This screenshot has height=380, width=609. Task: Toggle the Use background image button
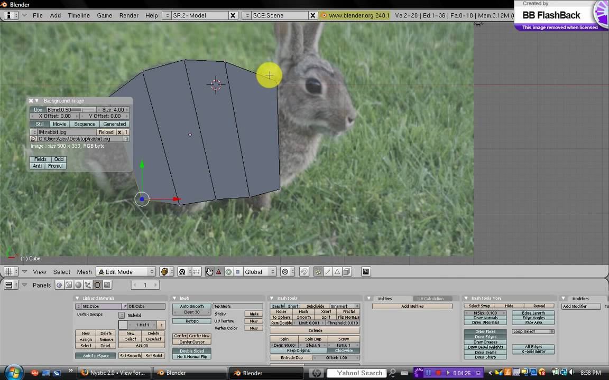38,110
